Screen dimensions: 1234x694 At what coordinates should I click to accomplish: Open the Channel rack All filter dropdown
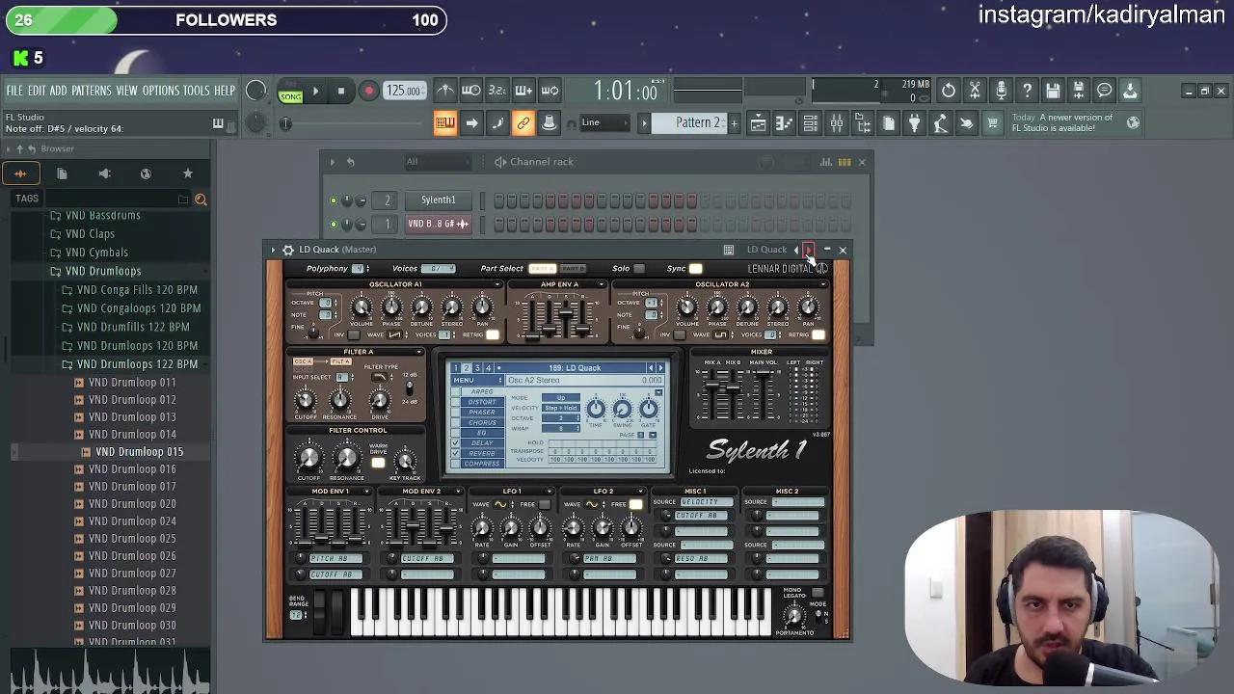point(437,162)
